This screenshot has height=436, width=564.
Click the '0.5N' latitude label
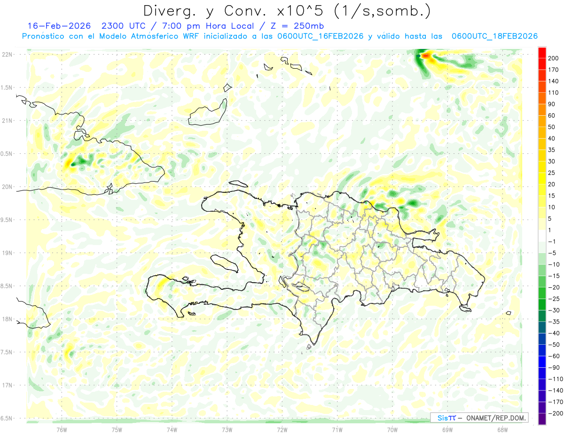tap(6, 154)
